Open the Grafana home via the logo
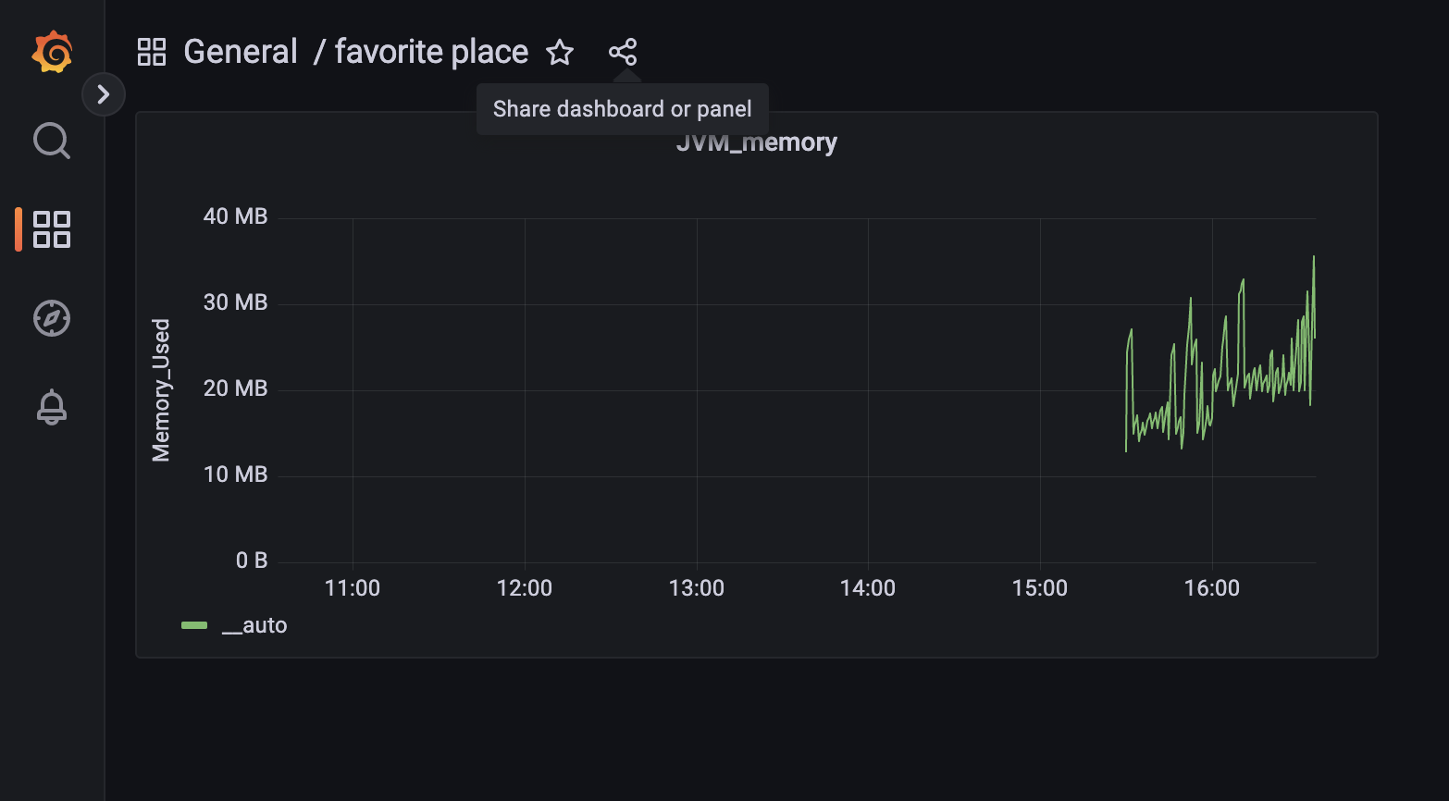This screenshot has width=1449, height=801. pyautogui.click(x=53, y=53)
